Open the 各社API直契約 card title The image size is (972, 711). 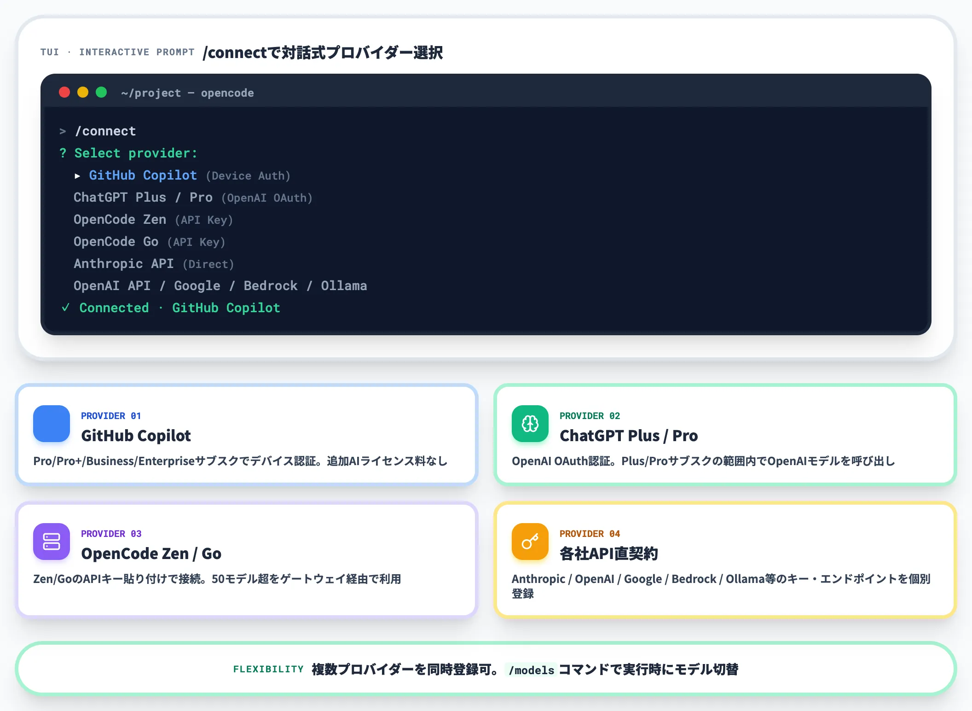[x=608, y=554]
